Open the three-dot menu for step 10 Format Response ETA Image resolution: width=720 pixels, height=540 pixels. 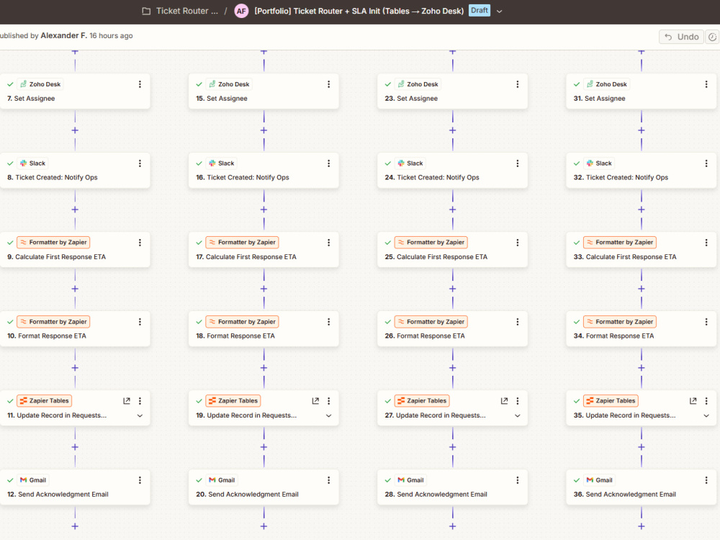point(140,322)
